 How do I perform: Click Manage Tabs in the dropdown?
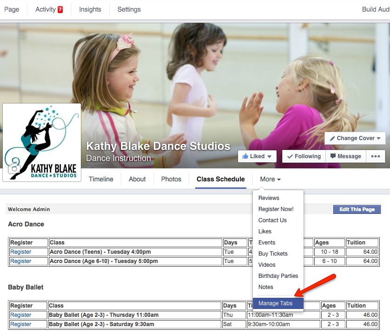point(278,303)
